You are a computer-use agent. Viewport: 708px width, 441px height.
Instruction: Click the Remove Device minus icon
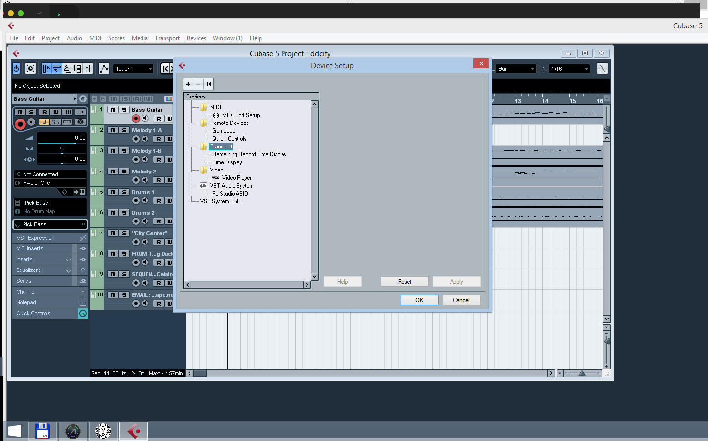click(x=198, y=84)
